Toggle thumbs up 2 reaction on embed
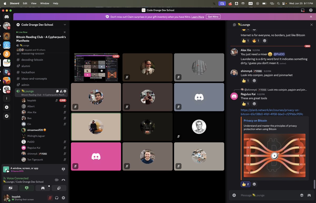 click(x=245, y=184)
